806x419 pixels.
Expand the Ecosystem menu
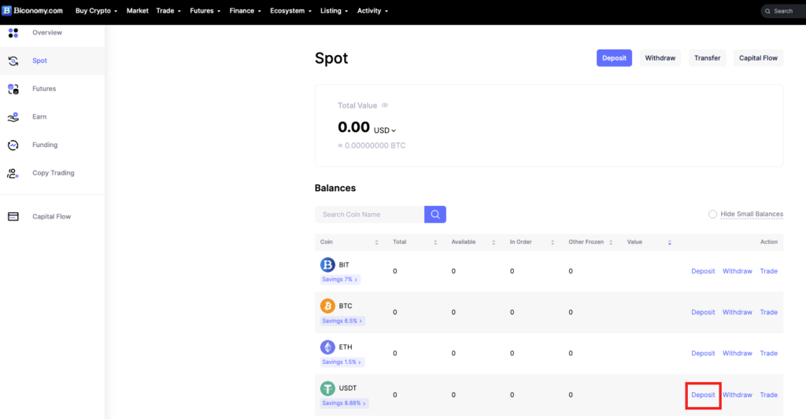pos(291,11)
